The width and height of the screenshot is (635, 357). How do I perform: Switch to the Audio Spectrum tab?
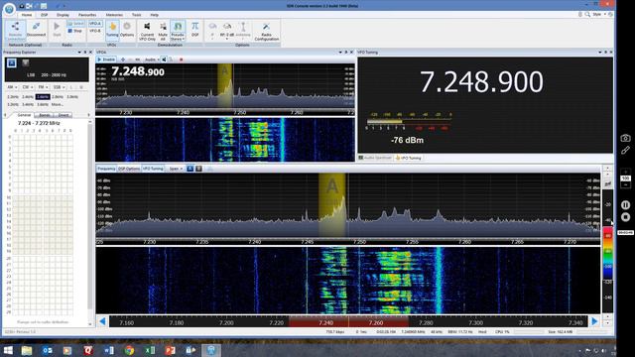[x=375, y=158]
